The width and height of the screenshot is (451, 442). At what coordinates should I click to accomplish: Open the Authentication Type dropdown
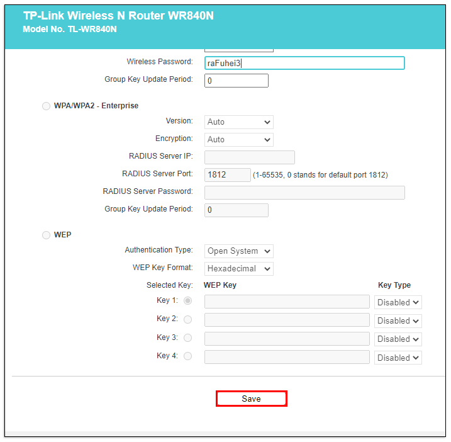click(x=239, y=251)
